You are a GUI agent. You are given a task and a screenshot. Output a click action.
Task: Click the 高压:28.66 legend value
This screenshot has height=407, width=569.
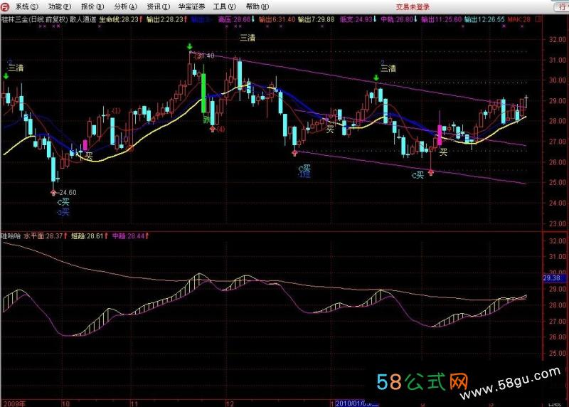[235, 20]
